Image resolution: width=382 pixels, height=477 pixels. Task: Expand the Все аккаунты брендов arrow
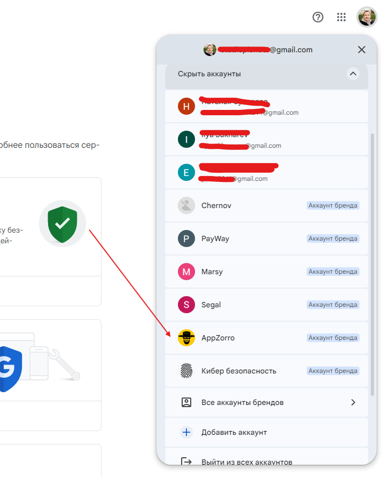coord(353,402)
